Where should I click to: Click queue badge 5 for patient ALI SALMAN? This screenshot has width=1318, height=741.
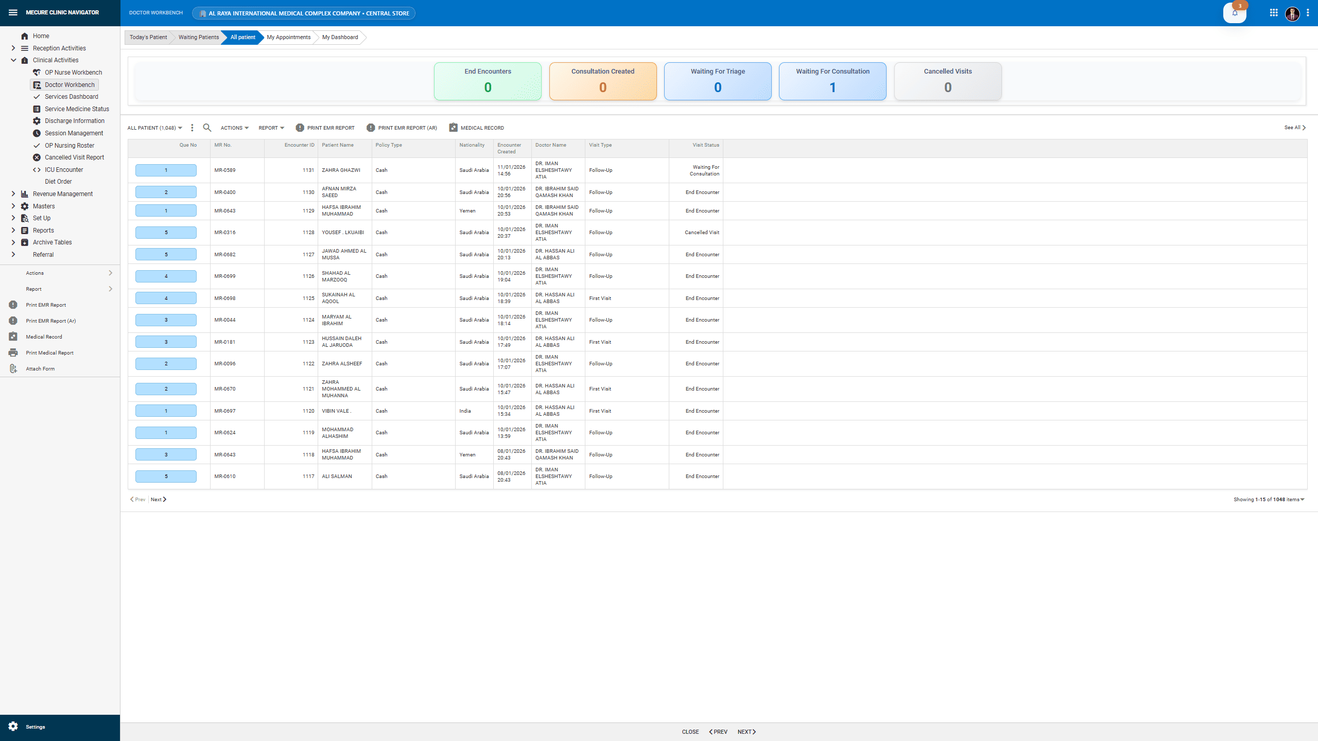click(x=166, y=476)
